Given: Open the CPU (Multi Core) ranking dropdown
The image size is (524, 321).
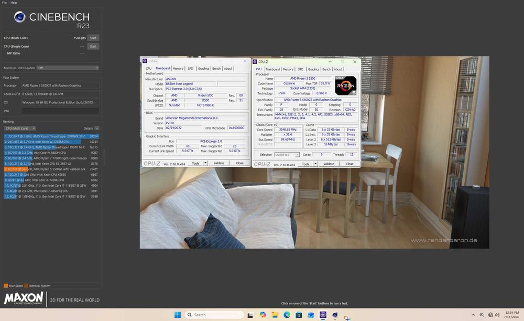Looking at the screenshot, I should click(x=20, y=128).
